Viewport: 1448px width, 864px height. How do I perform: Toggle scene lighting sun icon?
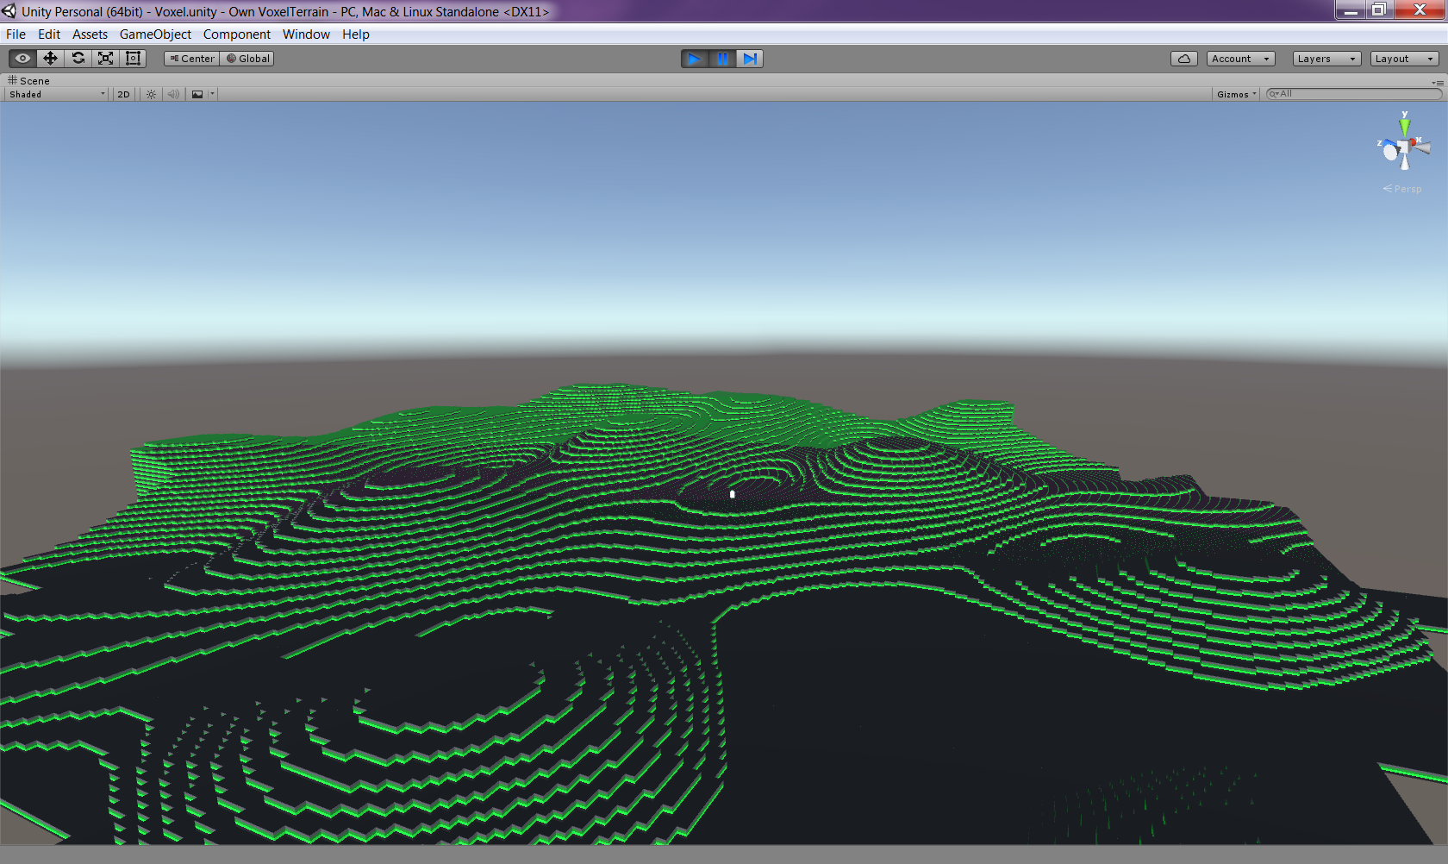click(151, 94)
